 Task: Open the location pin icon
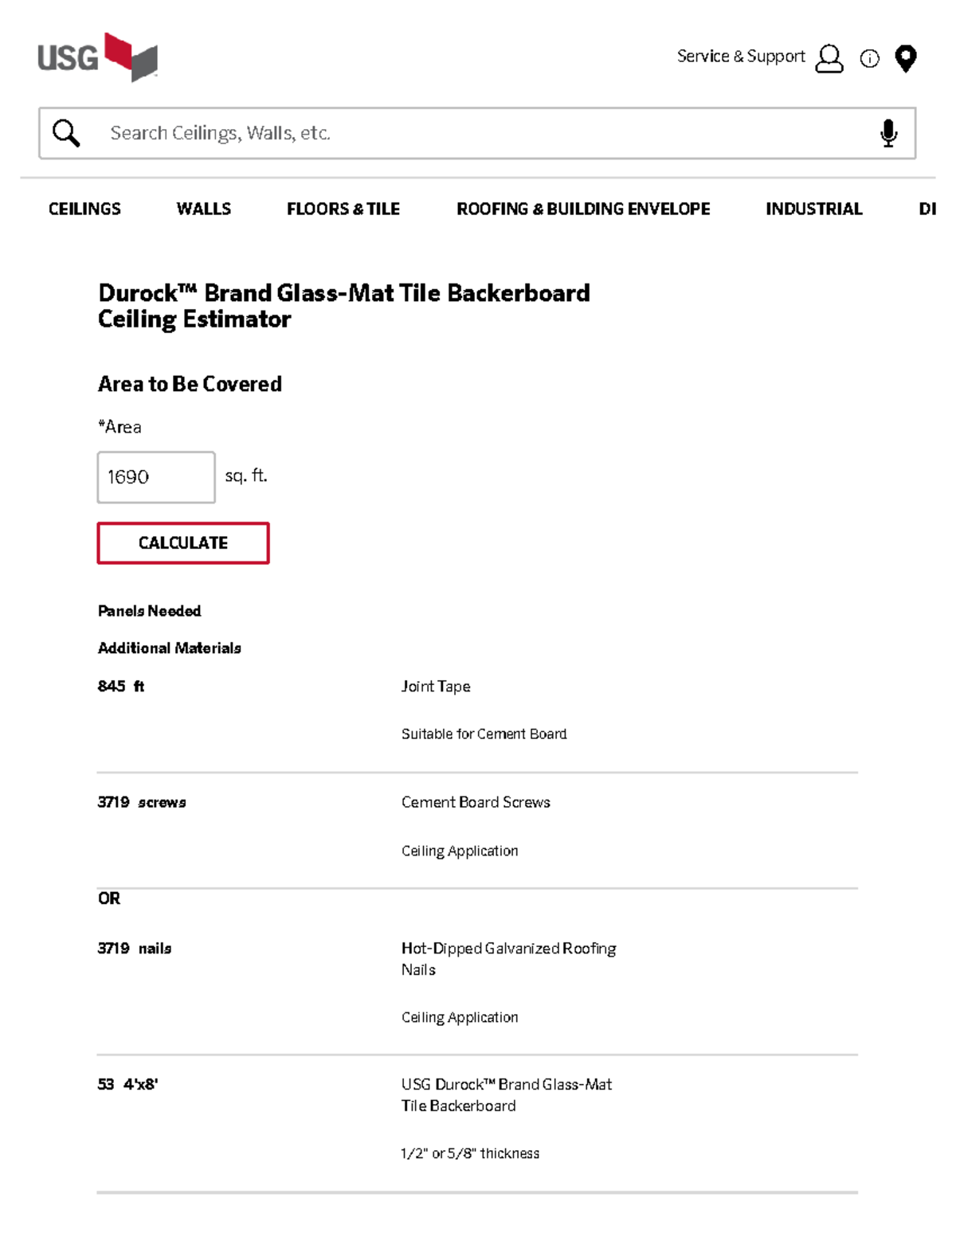click(x=905, y=57)
